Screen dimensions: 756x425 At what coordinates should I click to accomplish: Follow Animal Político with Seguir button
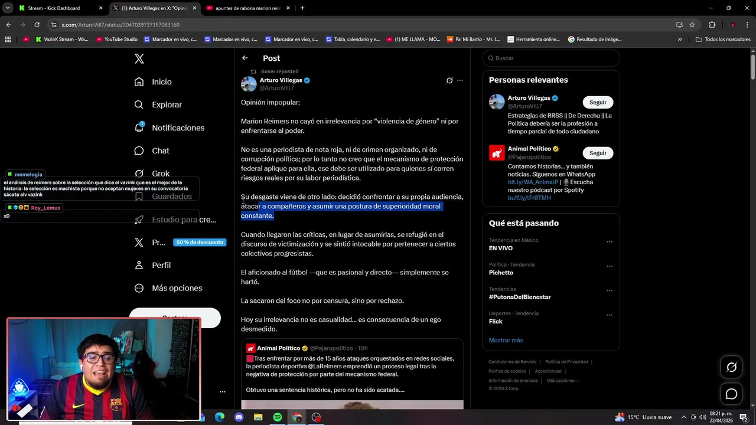coord(598,153)
